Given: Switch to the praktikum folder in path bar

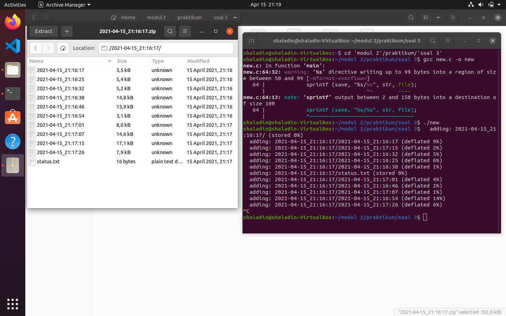Looking at the screenshot, I should (x=190, y=17).
